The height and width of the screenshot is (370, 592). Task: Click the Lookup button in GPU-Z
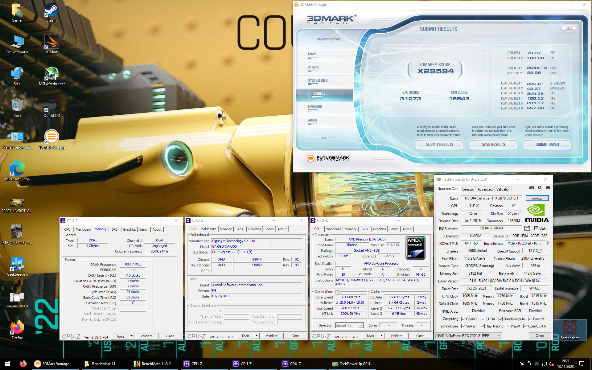[x=537, y=198]
